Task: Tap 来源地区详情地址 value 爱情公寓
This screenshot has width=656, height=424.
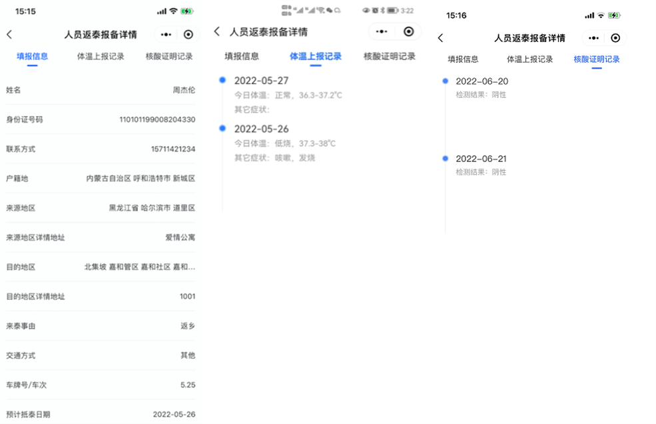Action: click(180, 237)
